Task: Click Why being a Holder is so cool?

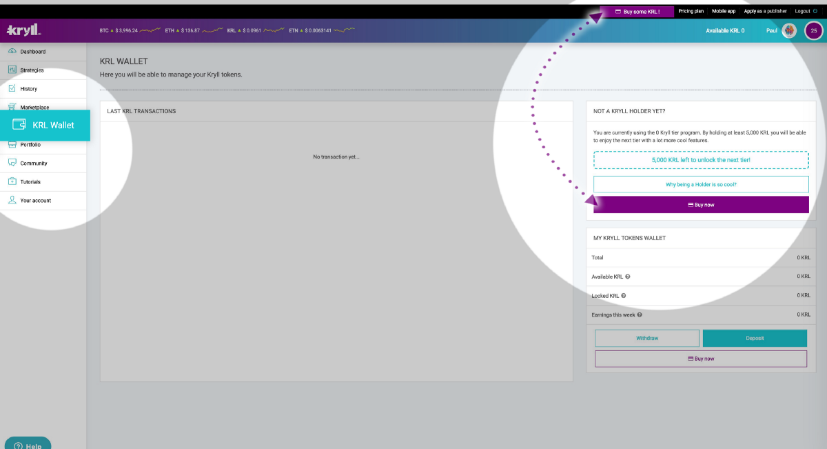Action: [701, 184]
